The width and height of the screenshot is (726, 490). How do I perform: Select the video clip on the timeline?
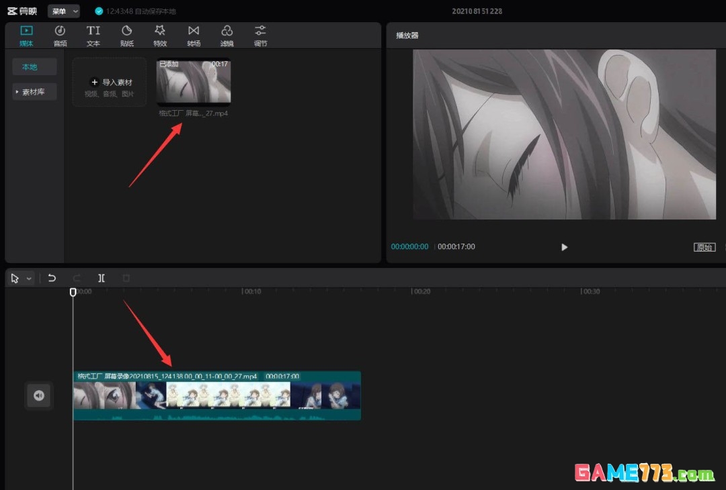click(216, 395)
